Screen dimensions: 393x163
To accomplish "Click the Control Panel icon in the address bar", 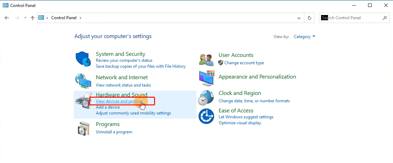I will 41,18.
